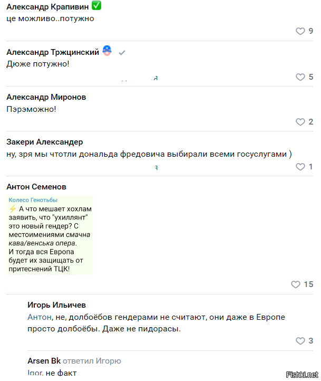Open Александр Миронов's profile

pos(46,97)
